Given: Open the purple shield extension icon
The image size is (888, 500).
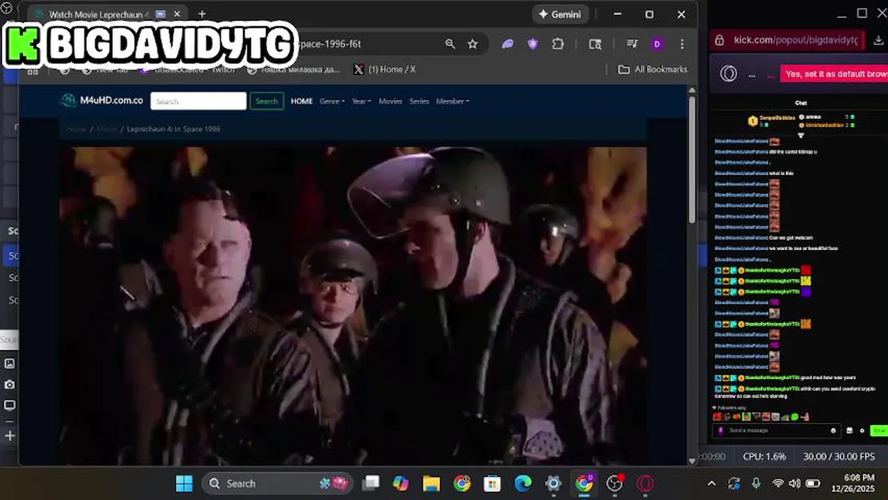Looking at the screenshot, I should point(533,44).
